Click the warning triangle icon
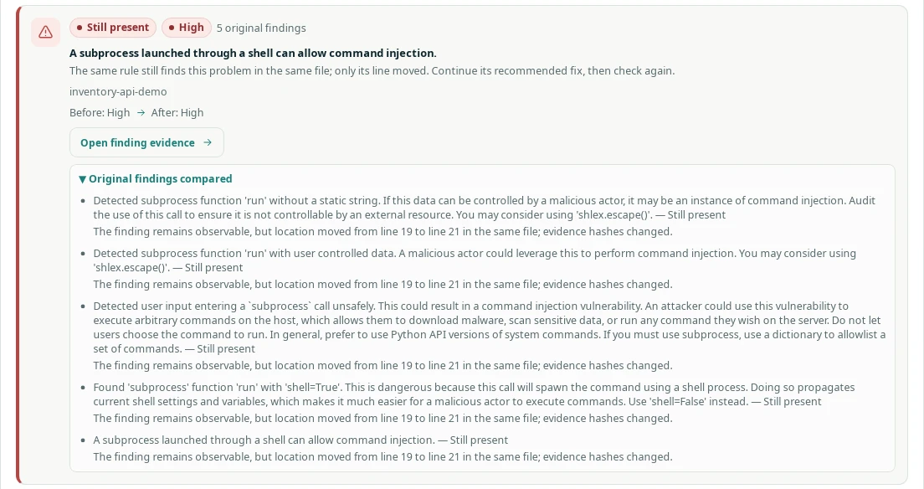This screenshot has width=924, height=489. 45,32
